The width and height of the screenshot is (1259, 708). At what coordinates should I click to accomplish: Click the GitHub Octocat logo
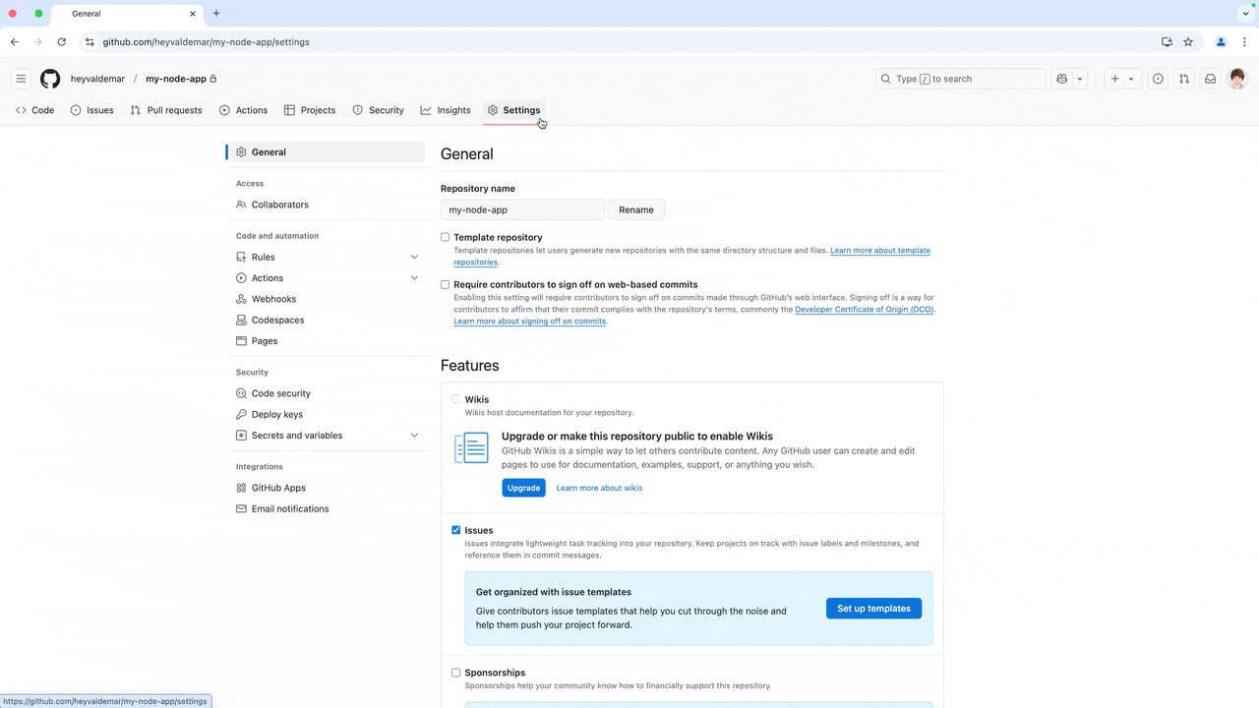pyautogui.click(x=50, y=79)
